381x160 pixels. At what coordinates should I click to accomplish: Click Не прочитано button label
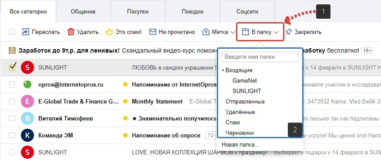click(177, 32)
